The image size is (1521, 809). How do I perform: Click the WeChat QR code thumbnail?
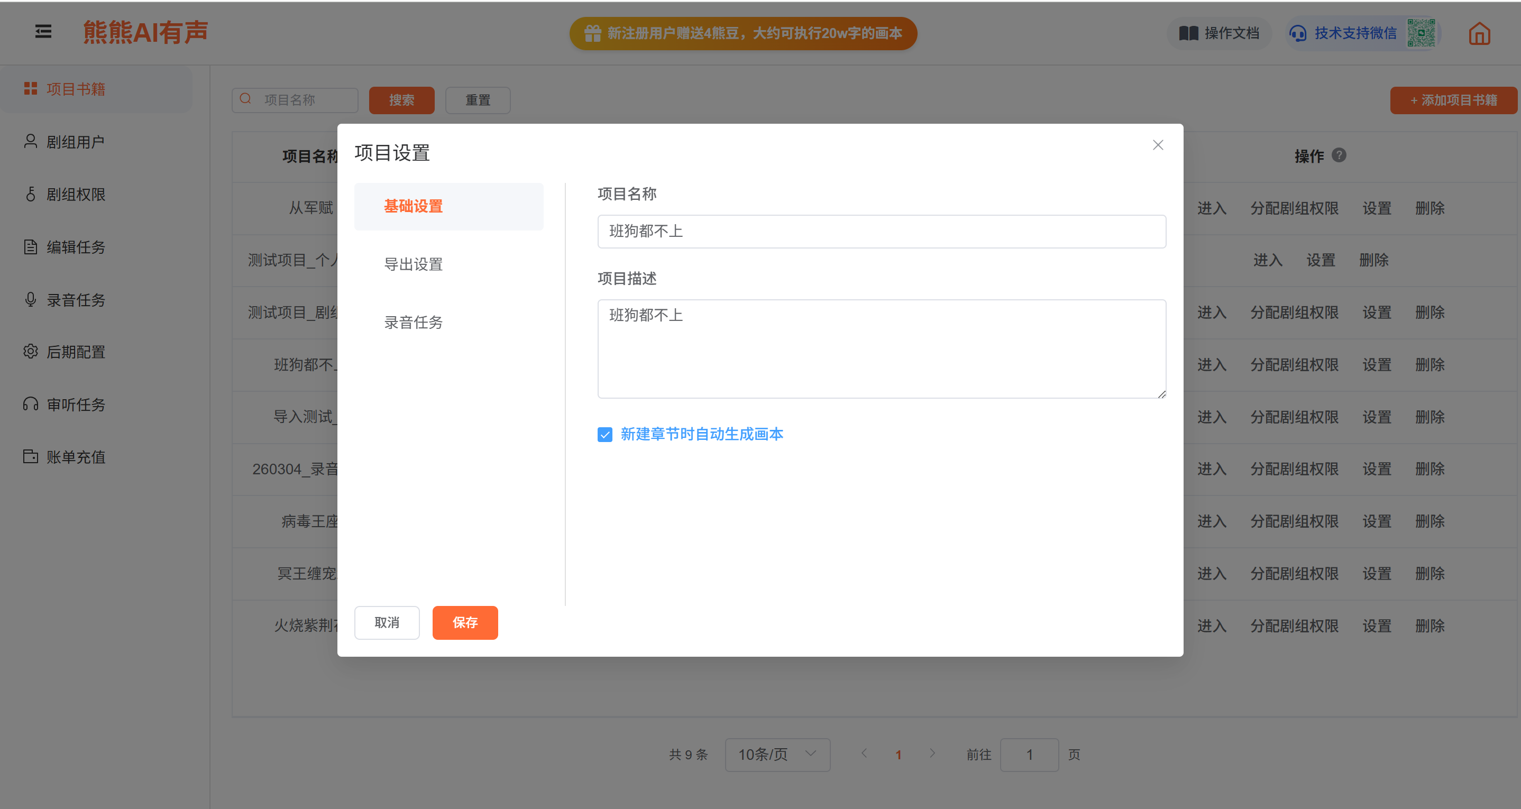1421,33
